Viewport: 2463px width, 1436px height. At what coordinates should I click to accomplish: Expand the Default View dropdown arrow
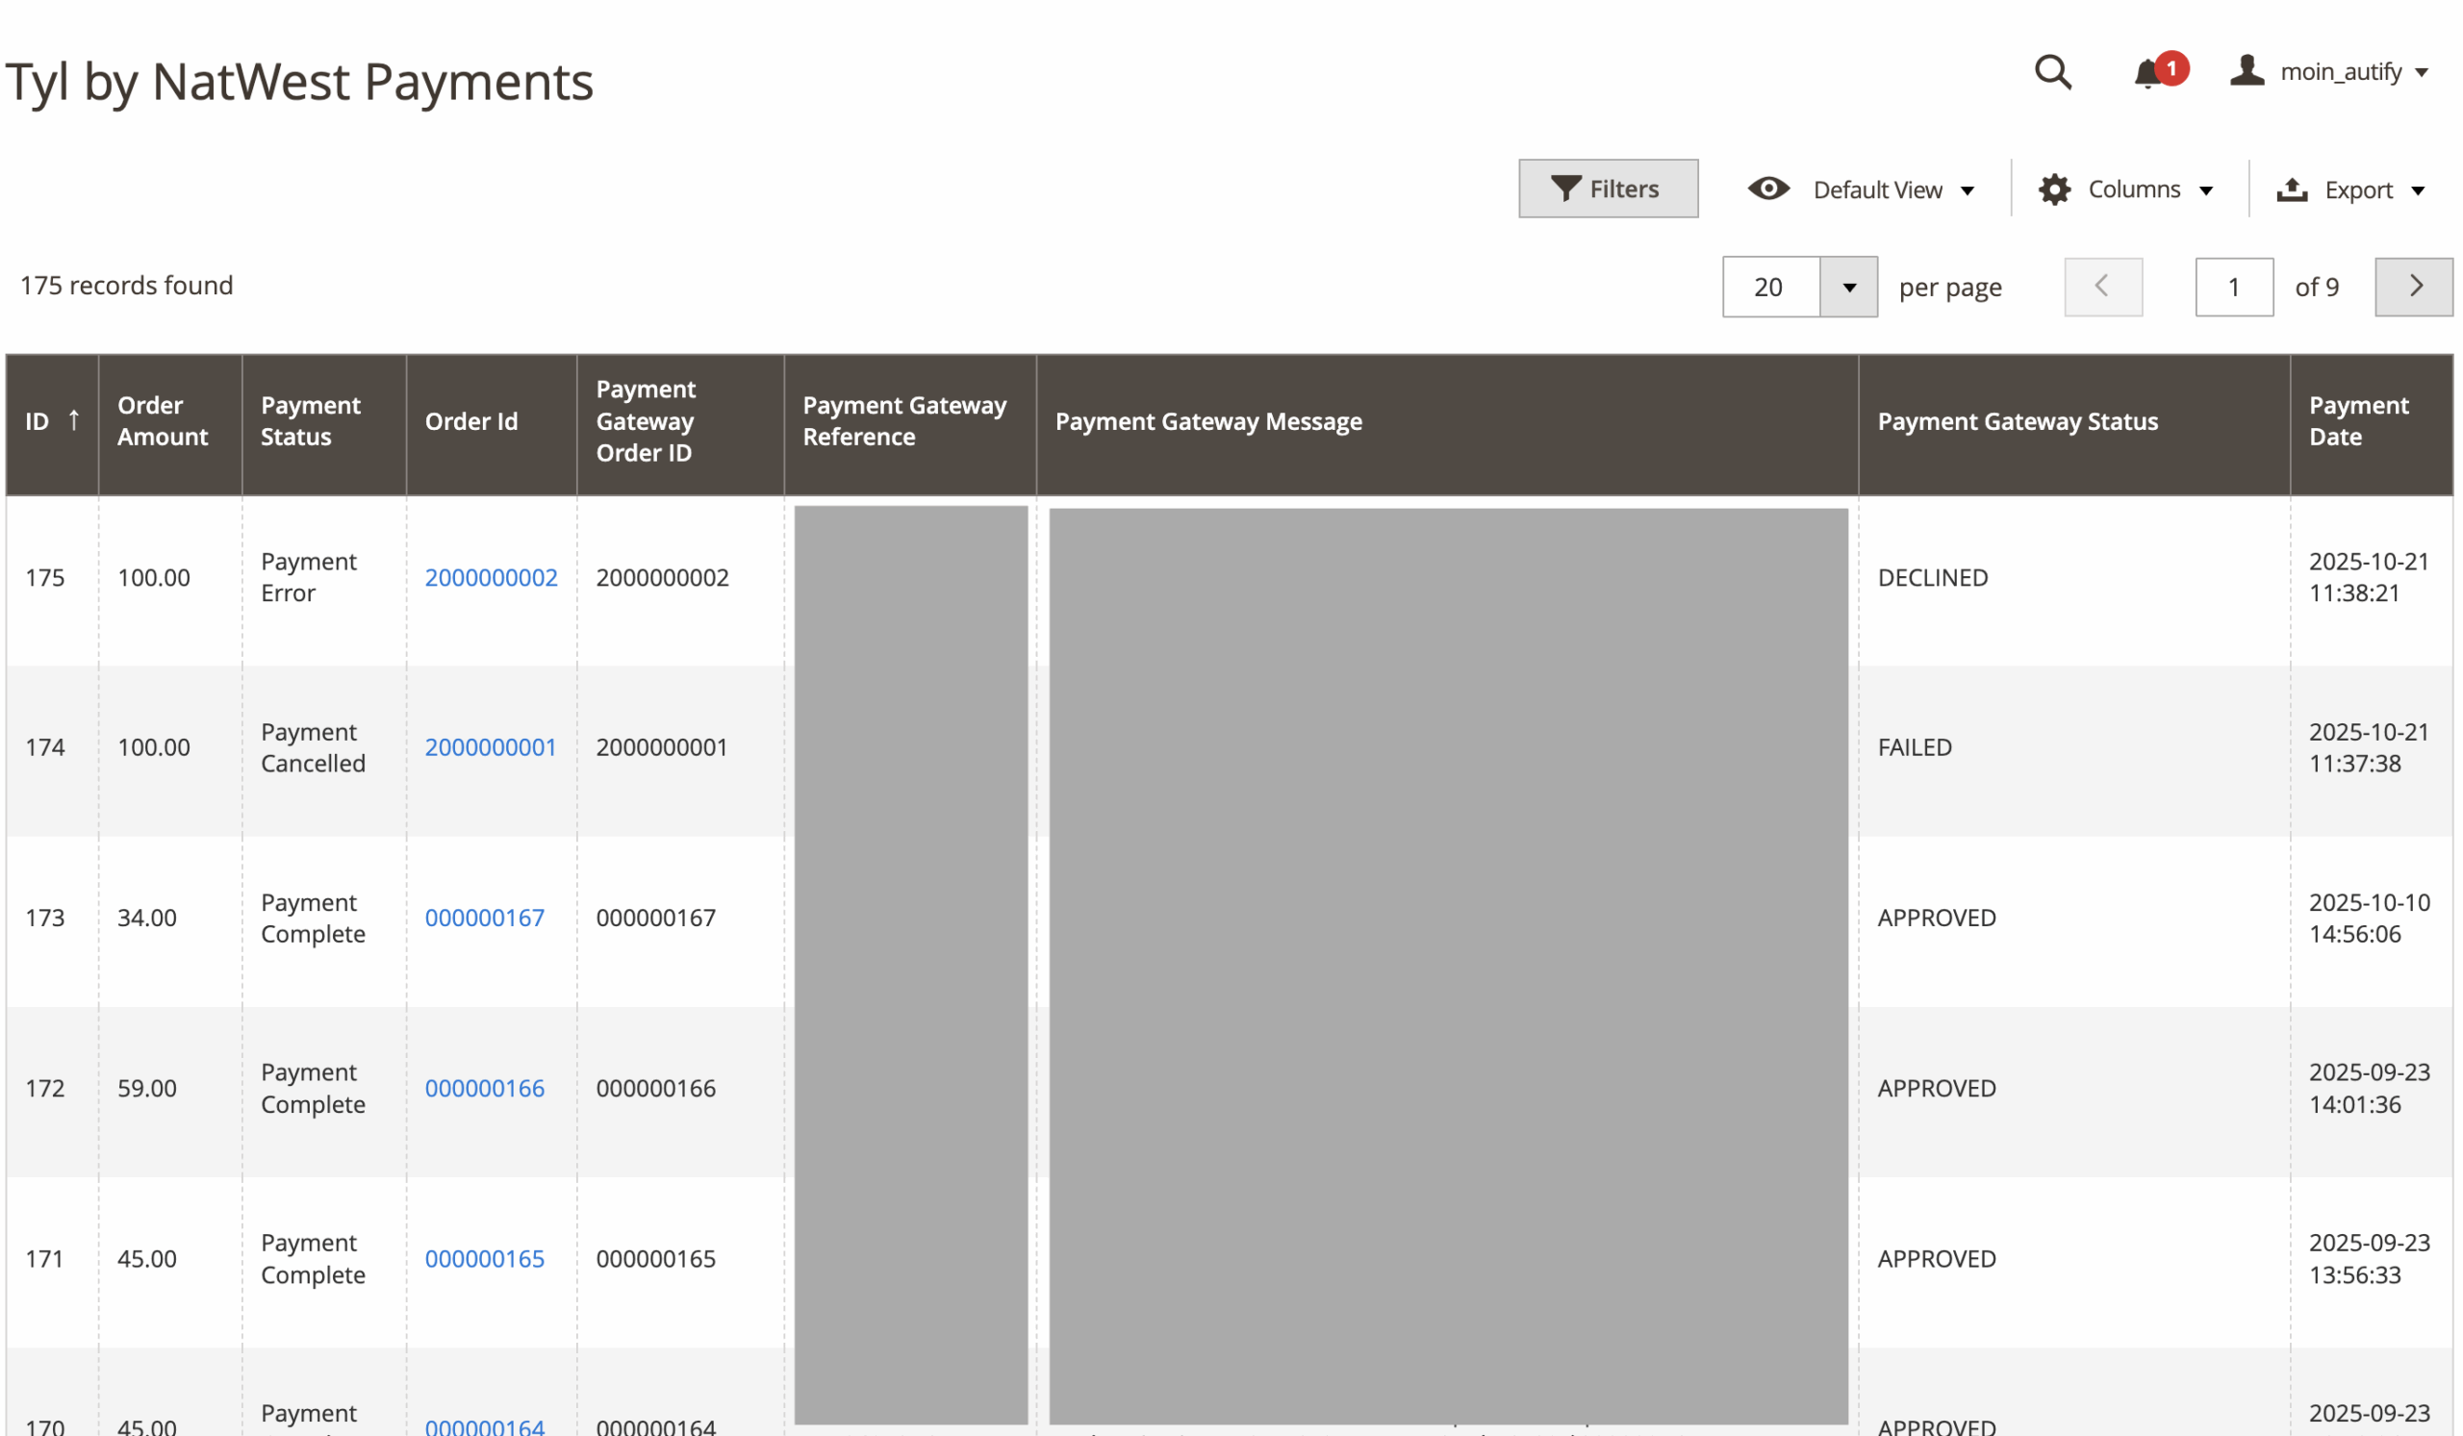(1967, 190)
